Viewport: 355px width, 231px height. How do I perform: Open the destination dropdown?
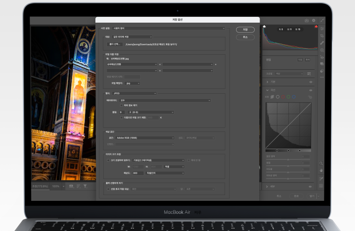[132, 37]
